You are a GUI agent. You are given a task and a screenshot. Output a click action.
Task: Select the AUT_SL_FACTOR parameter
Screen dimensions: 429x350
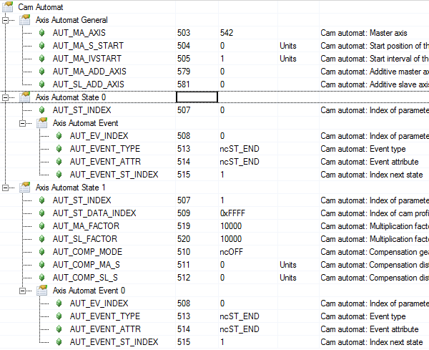click(85, 238)
